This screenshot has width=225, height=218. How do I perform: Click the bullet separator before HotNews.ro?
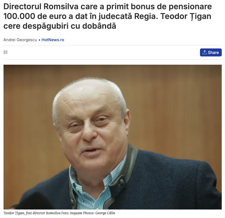coord(39,40)
